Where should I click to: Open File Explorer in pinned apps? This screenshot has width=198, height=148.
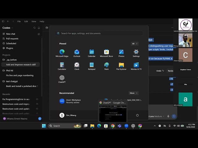pos(121,66)
